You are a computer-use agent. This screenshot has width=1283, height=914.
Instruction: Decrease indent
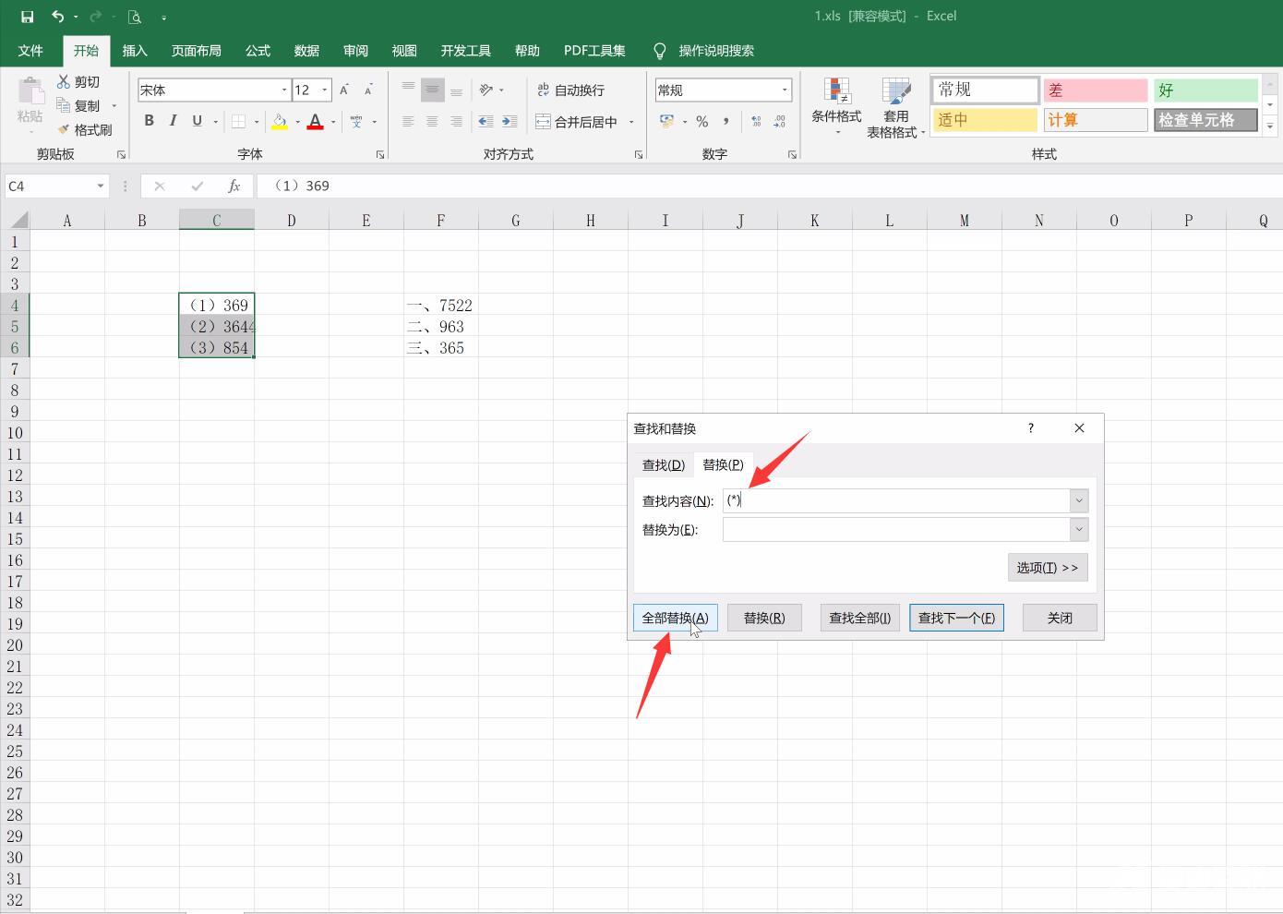coord(486,121)
